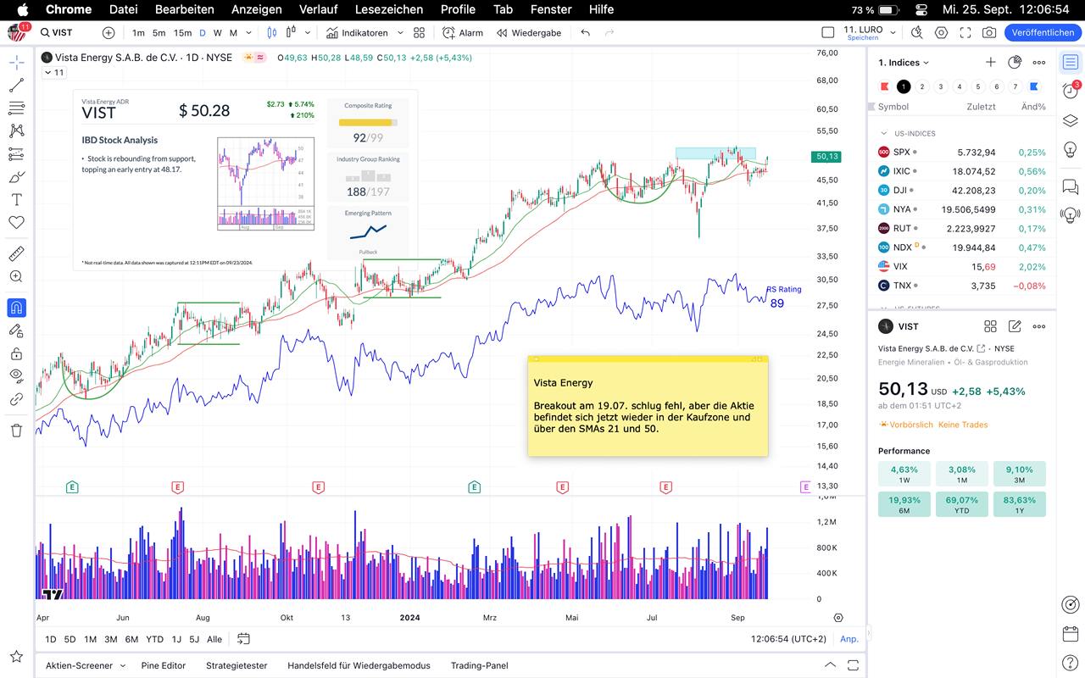Activate the ruler measure tool

[16, 253]
